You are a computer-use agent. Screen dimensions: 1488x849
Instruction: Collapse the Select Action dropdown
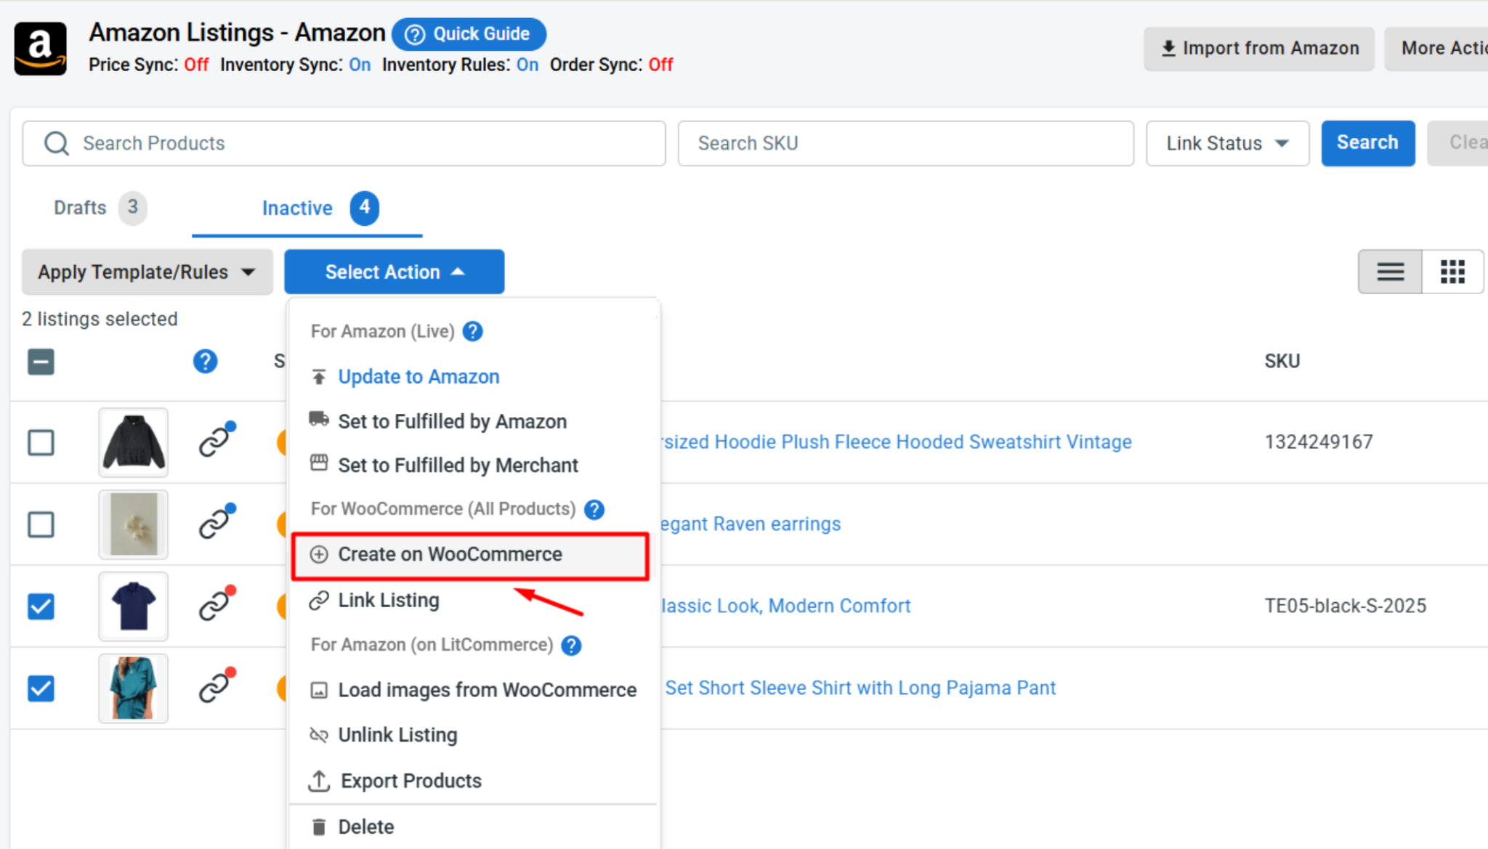click(394, 272)
